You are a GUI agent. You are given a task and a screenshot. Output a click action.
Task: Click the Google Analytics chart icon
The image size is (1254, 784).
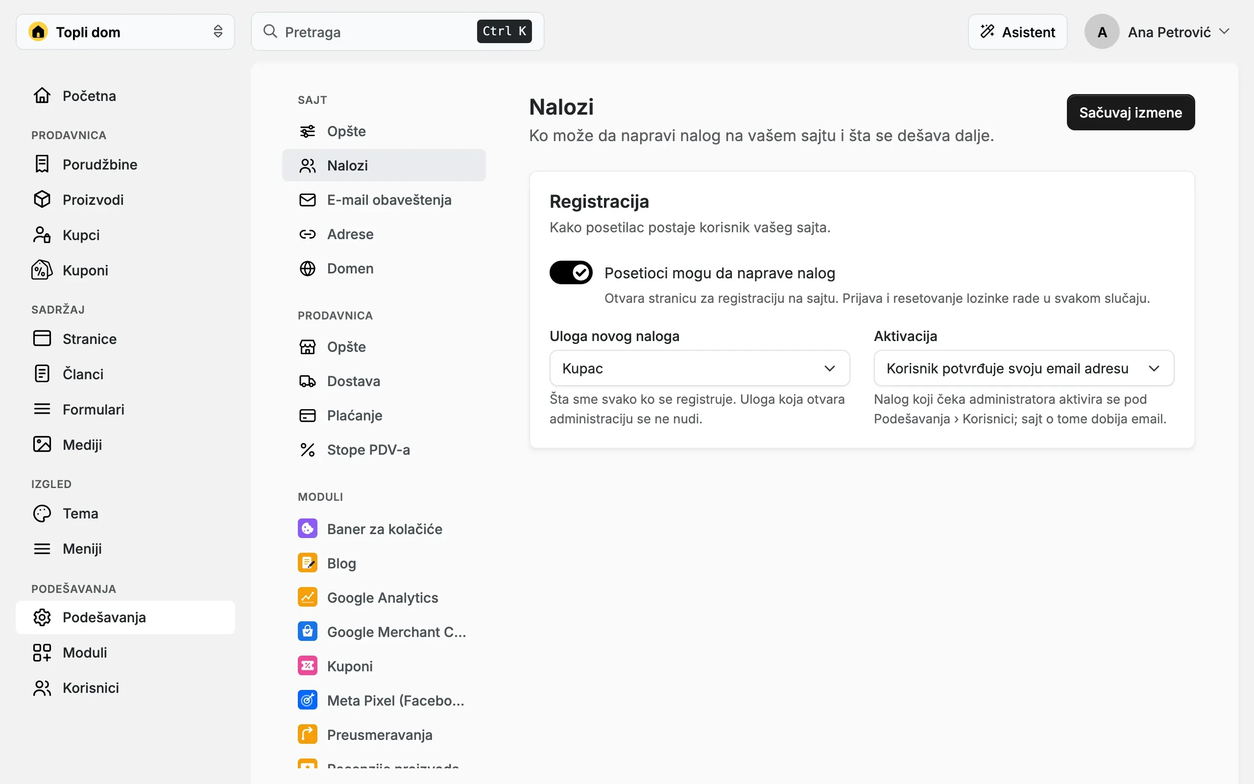click(x=307, y=597)
